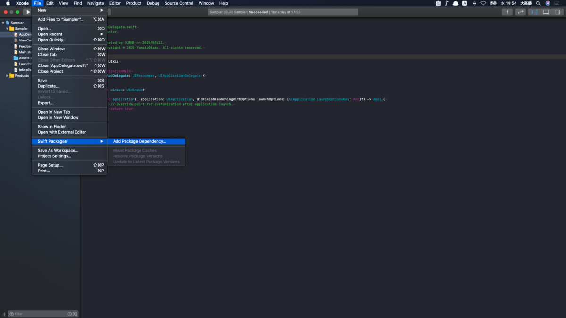The height and width of the screenshot is (318, 566).
Task: Click the Assets catalog folder icon
Action: (16, 58)
